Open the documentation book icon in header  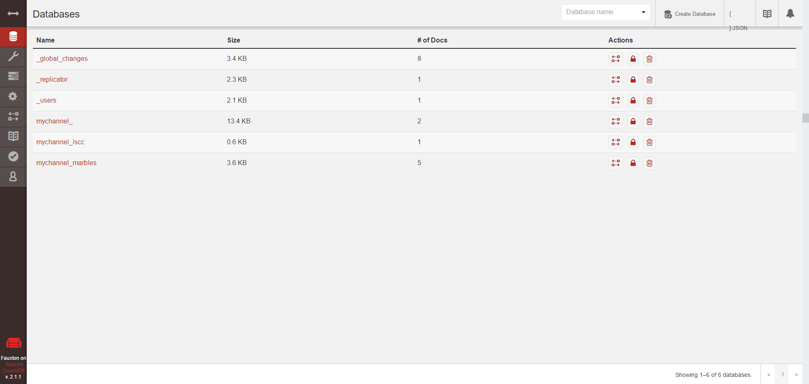tap(767, 14)
